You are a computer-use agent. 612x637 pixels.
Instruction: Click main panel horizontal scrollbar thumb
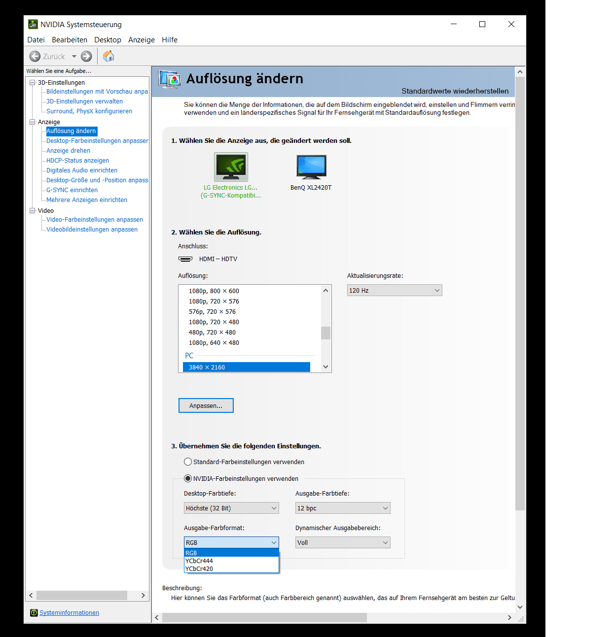tap(264, 617)
